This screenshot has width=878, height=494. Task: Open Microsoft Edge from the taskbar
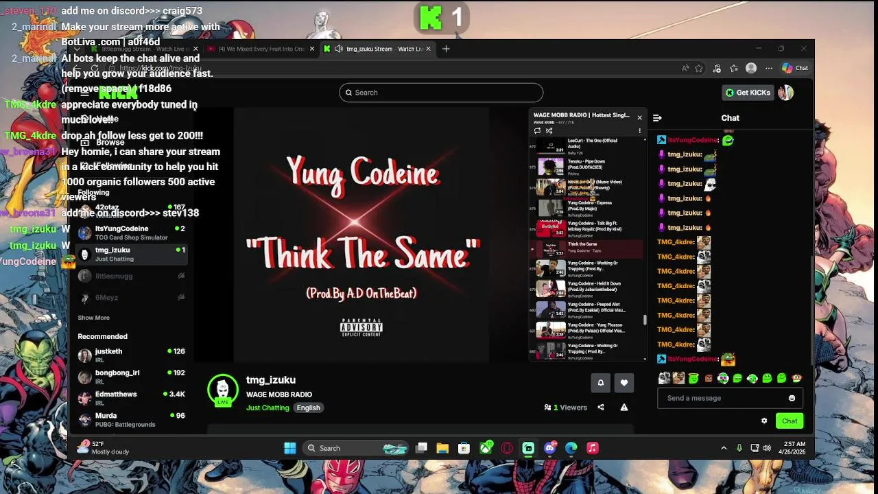(x=571, y=448)
